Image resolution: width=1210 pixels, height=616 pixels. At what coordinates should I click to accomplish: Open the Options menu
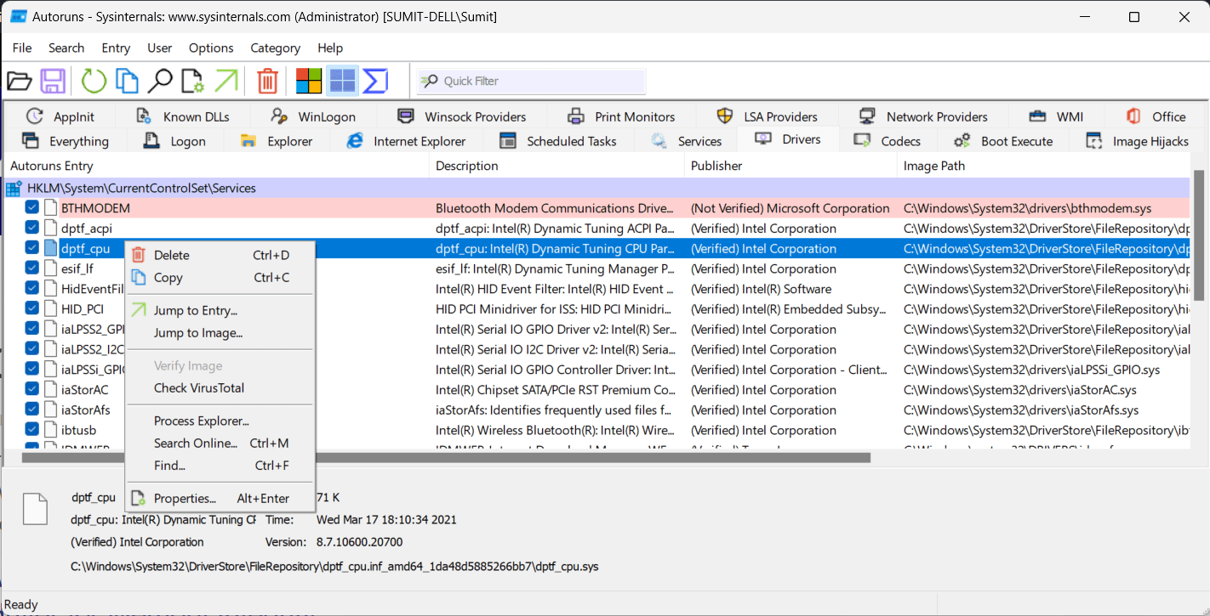(211, 48)
